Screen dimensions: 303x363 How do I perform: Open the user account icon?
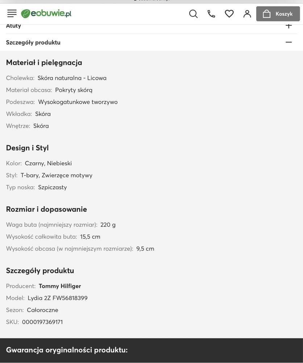point(247,14)
